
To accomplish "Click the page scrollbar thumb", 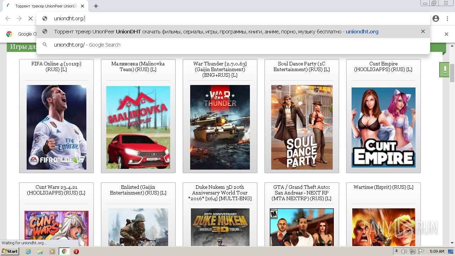I will pyautogui.click(x=452, y=73).
